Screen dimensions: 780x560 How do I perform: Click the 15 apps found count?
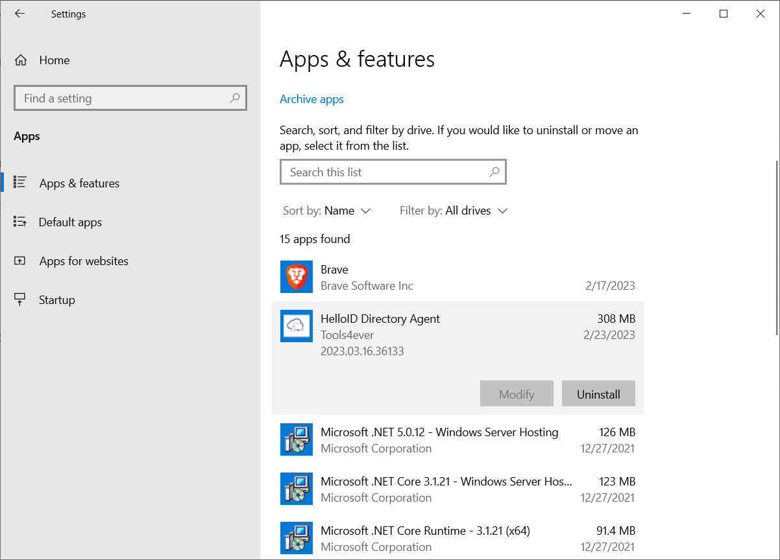point(315,239)
